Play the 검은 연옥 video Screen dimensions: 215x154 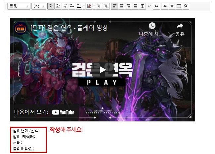tap(103, 70)
